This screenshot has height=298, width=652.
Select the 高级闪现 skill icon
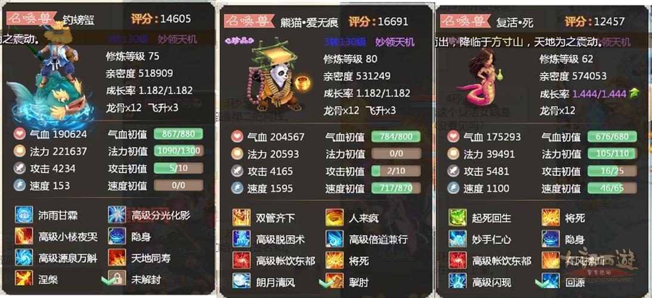[458, 281]
